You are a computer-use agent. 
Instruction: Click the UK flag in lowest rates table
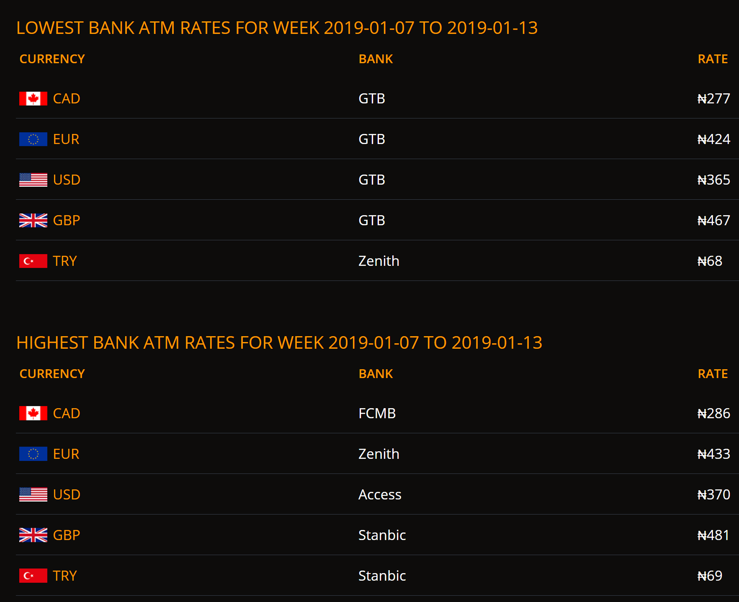click(x=33, y=221)
